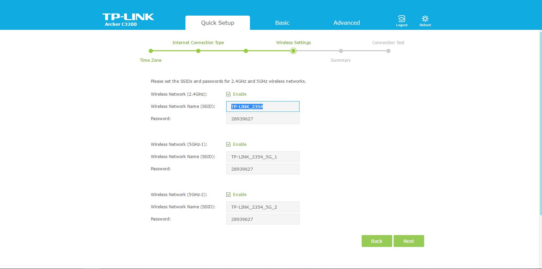Click the 5GHz-2 password field
Viewport: 542px width, 269px height.
tap(263, 219)
